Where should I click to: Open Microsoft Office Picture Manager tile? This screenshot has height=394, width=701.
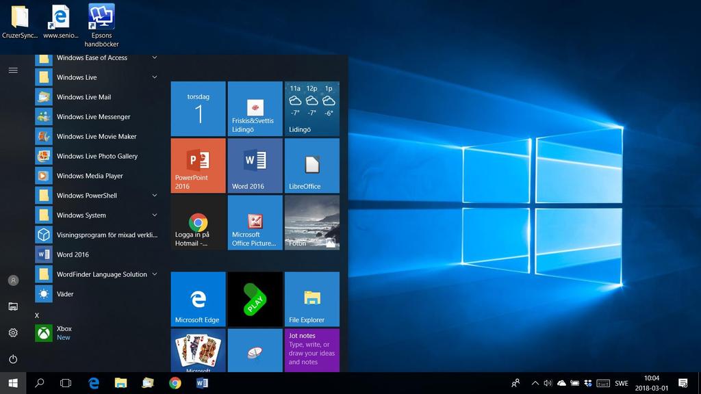pos(255,222)
